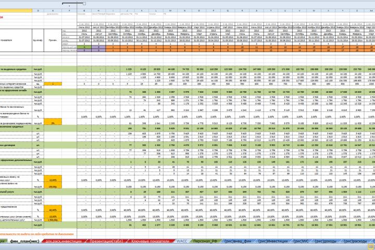Click the 'Январь 2013' month header cell

tap(170, 28)
